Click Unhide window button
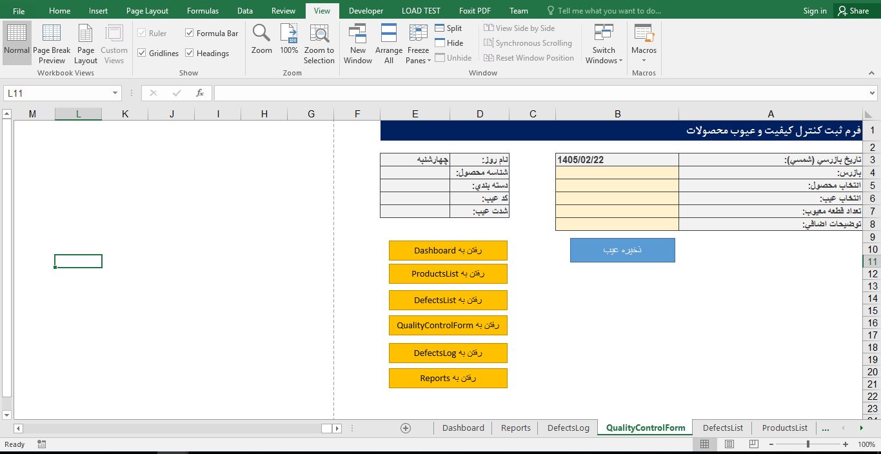The width and height of the screenshot is (881, 454). pyautogui.click(x=453, y=58)
